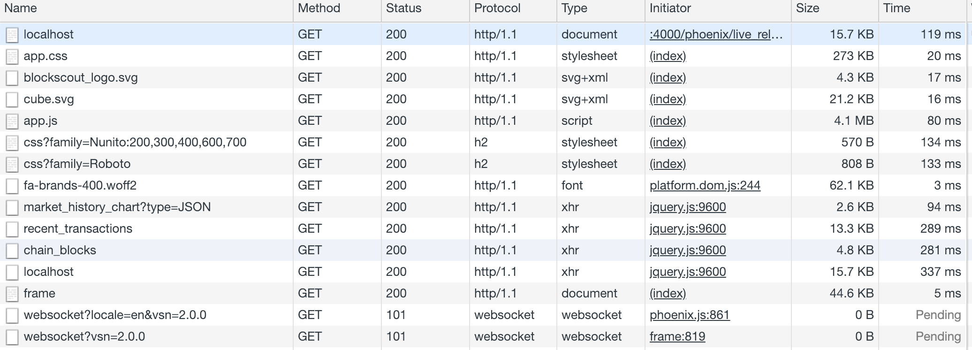Check the box beside chain_blocks
The image size is (972, 350).
[13, 250]
